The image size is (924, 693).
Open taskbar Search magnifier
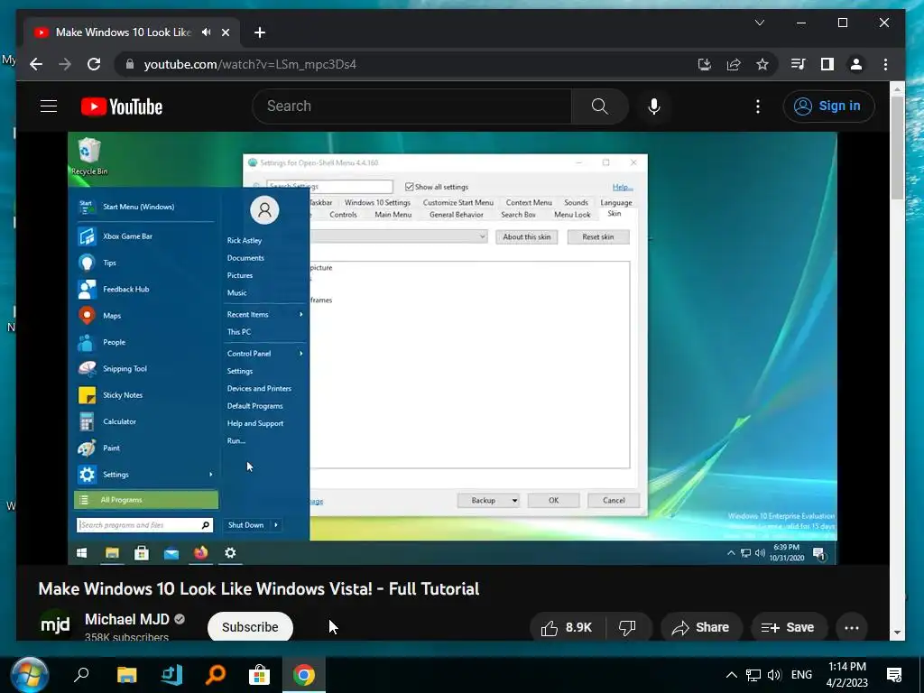[x=81, y=675]
